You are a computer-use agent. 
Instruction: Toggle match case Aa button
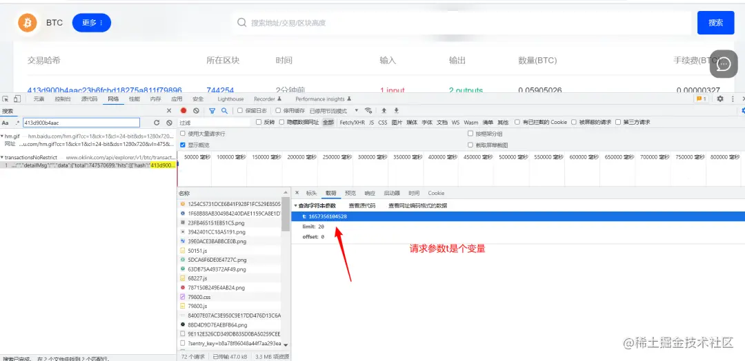click(6, 123)
